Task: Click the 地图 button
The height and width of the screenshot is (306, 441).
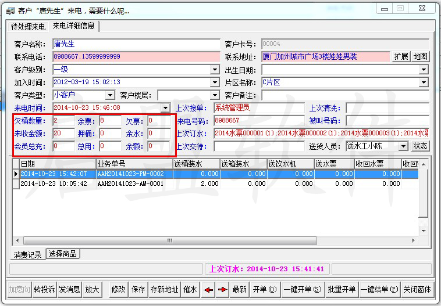Action: [x=420, y=57]
